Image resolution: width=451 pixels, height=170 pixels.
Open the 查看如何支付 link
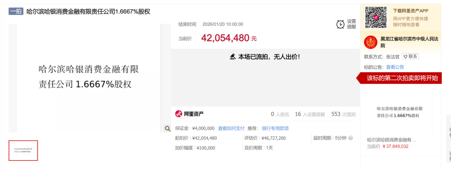[x=231, y=128]
